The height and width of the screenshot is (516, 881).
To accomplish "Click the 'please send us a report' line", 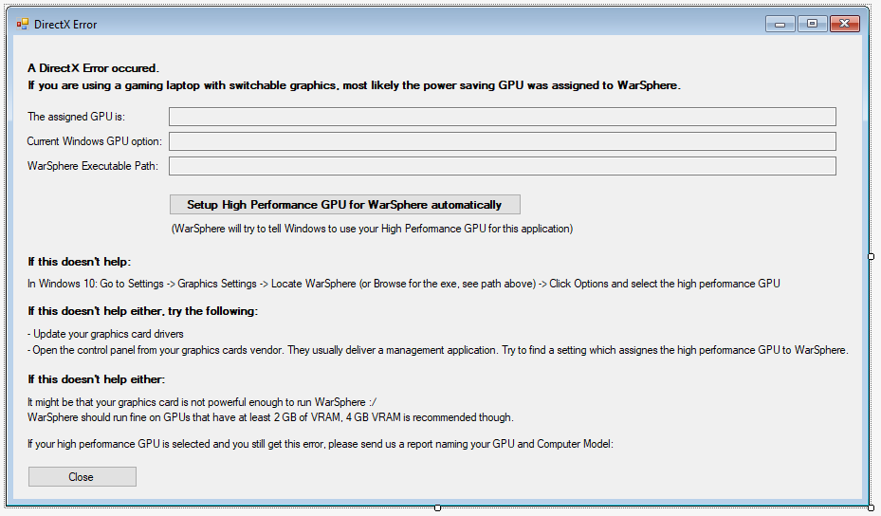I will pos(321,444).
